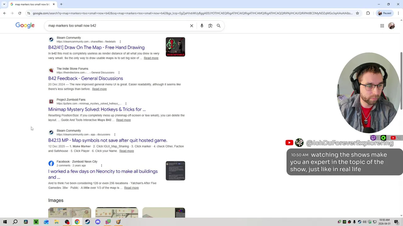
Task: Open NVIDIA tray icon
Action: tap(344, 222)
